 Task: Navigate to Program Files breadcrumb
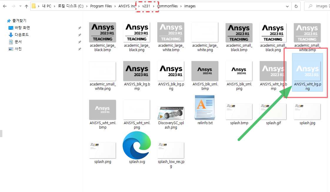pos(101,6)
